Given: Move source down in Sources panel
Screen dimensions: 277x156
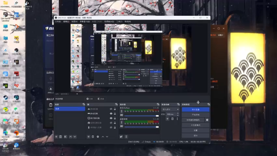Looking at the screenshot, I should (x=107, y=137).
